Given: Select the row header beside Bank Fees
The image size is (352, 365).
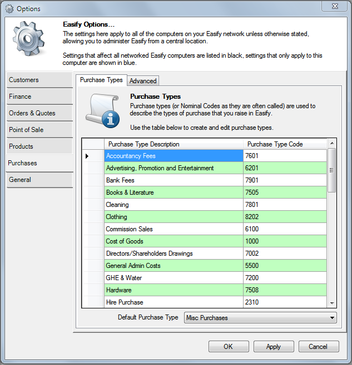Looking at the screenshot, I should (x=93, y=180).
